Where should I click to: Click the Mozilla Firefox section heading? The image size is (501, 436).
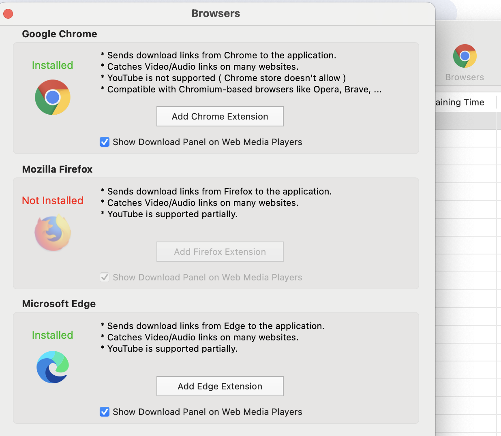[57, 169]
